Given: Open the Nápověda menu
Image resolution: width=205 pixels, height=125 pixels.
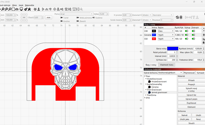Looking at the screenshot, I should tap(29, 5).
